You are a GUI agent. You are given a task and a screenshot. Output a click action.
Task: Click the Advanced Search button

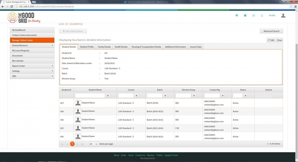271,31
